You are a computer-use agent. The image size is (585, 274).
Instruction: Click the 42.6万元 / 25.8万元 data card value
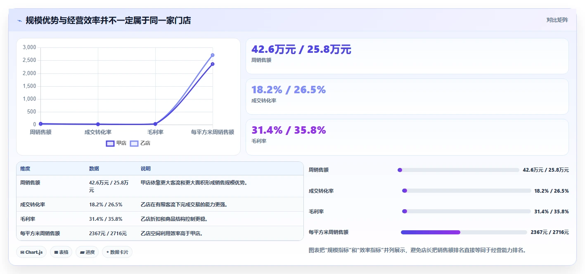301,50
